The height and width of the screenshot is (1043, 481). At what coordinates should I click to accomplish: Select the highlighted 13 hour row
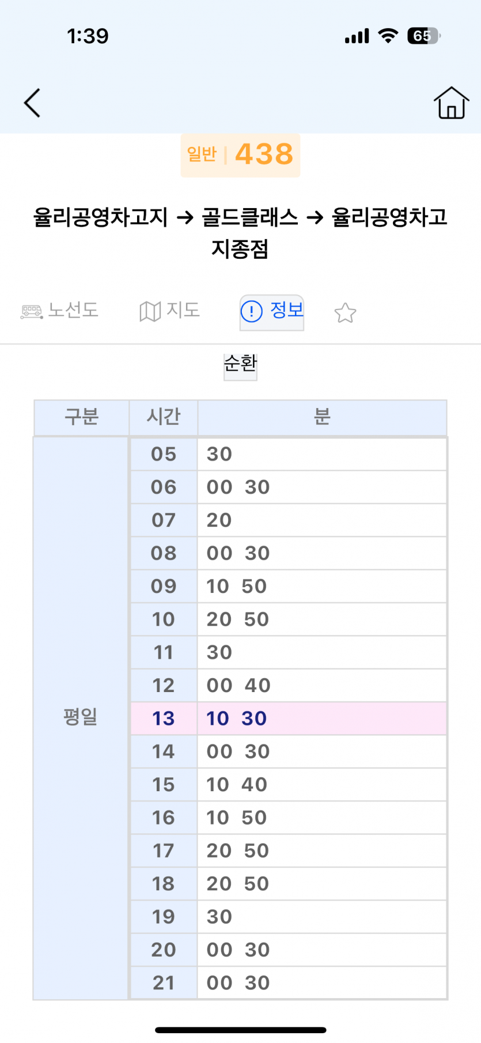click(x=288, y=719)
